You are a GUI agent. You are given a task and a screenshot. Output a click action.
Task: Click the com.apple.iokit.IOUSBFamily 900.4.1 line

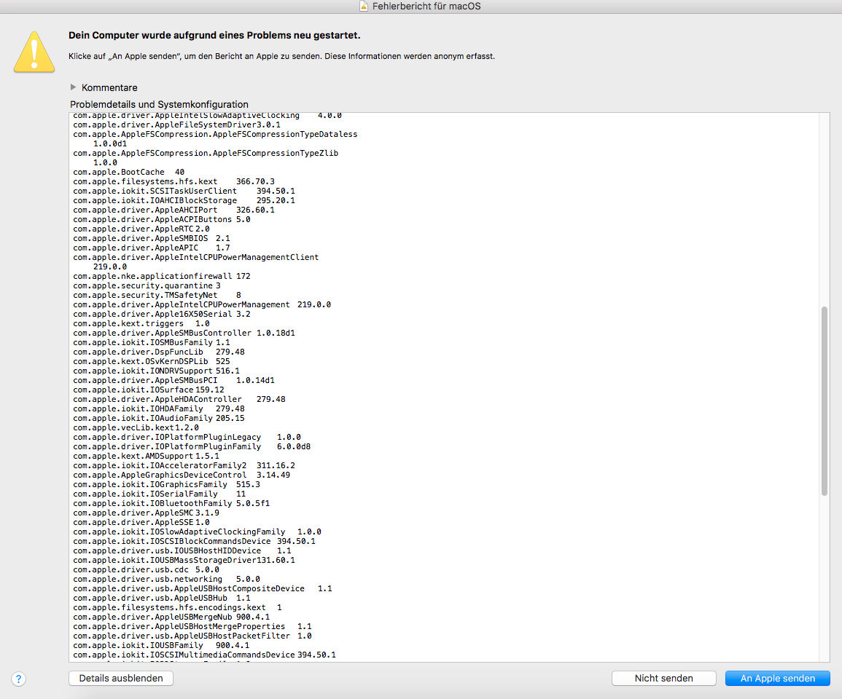(161, 646)
